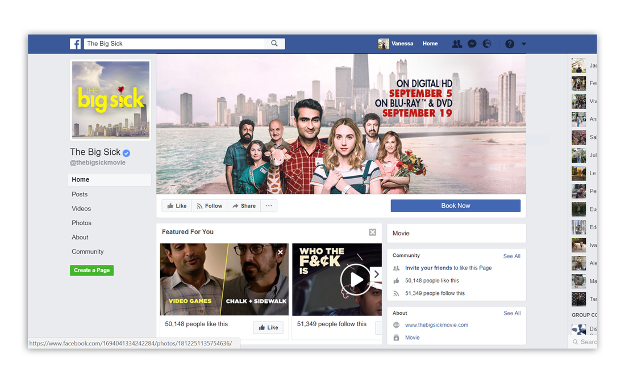The width and height of the screenshot is (625, 384).
Task: Open chat with contact 'Iva' avatar
Action: (579, 246)
